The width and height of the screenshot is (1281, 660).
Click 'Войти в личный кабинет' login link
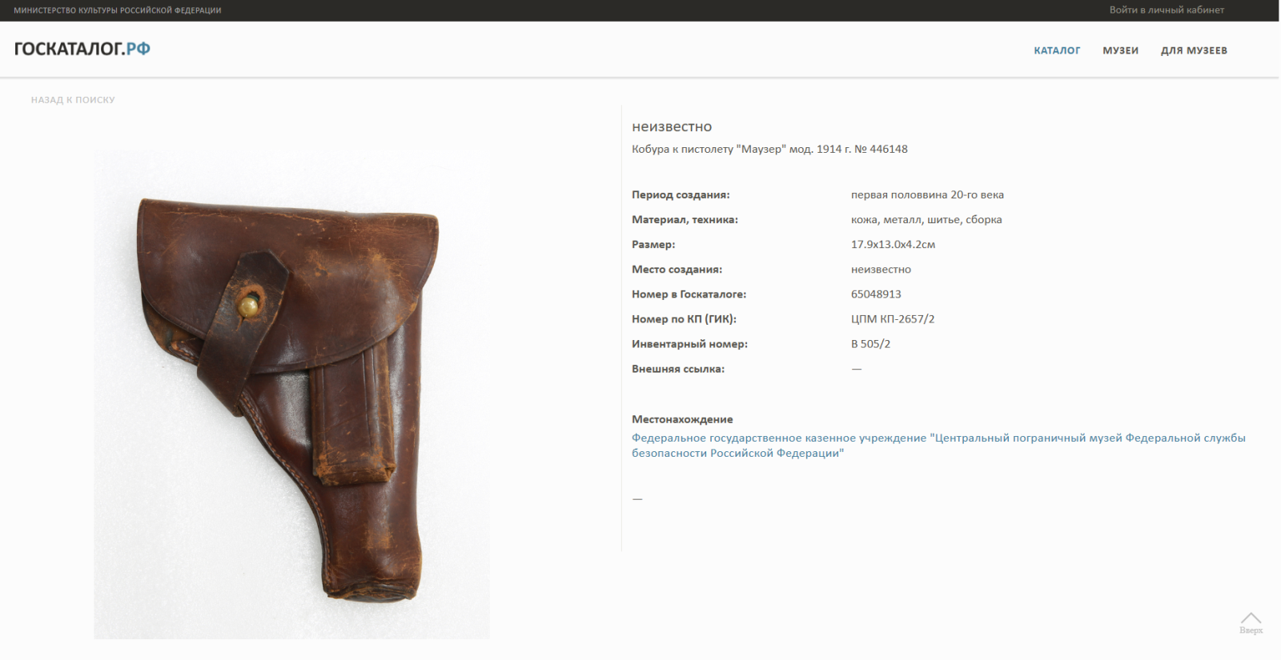[x=1167, y=10]
